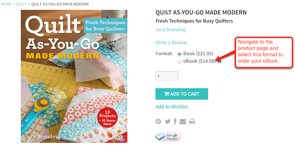Image resolution: width=295 pixels, height=146 pixels.
Task: Click the red eBook instruction callout
Action: (264, 52)
